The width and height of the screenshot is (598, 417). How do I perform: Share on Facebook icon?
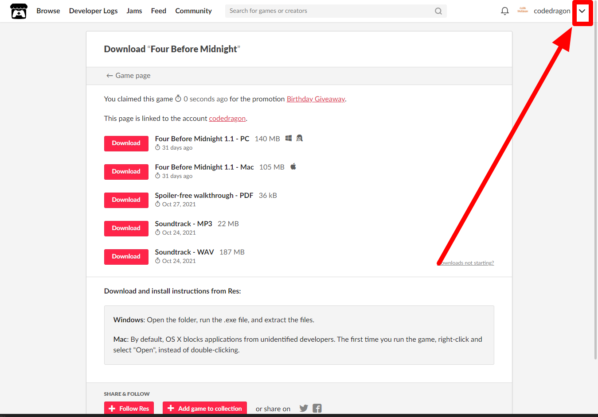(317, 408)
